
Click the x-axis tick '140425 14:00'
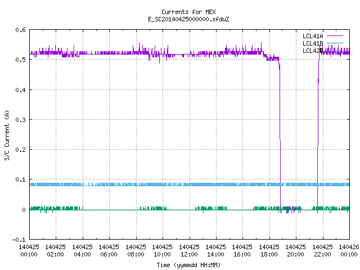[x=215, y=251]
